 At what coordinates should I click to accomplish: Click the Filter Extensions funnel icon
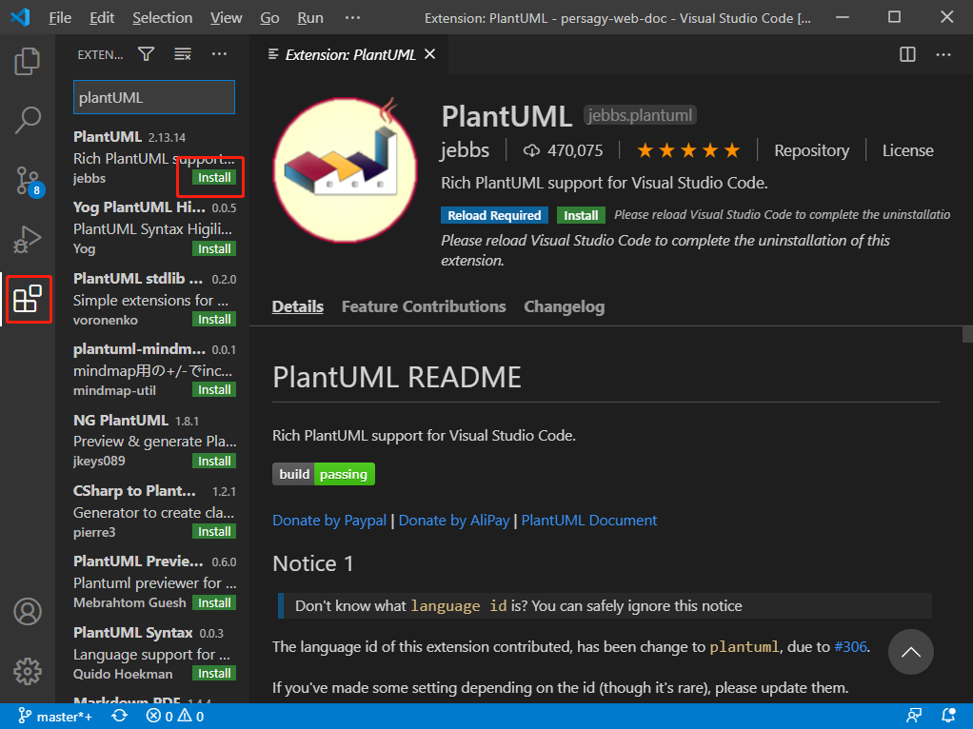(x=145, y=54)
